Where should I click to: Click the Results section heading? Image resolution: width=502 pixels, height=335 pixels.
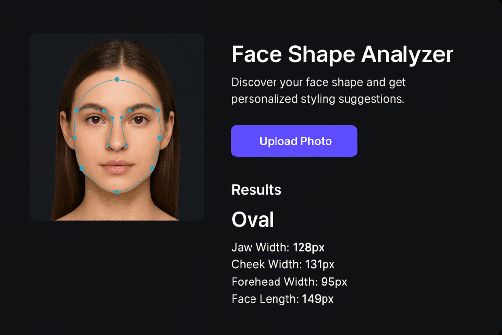point(256,190)
